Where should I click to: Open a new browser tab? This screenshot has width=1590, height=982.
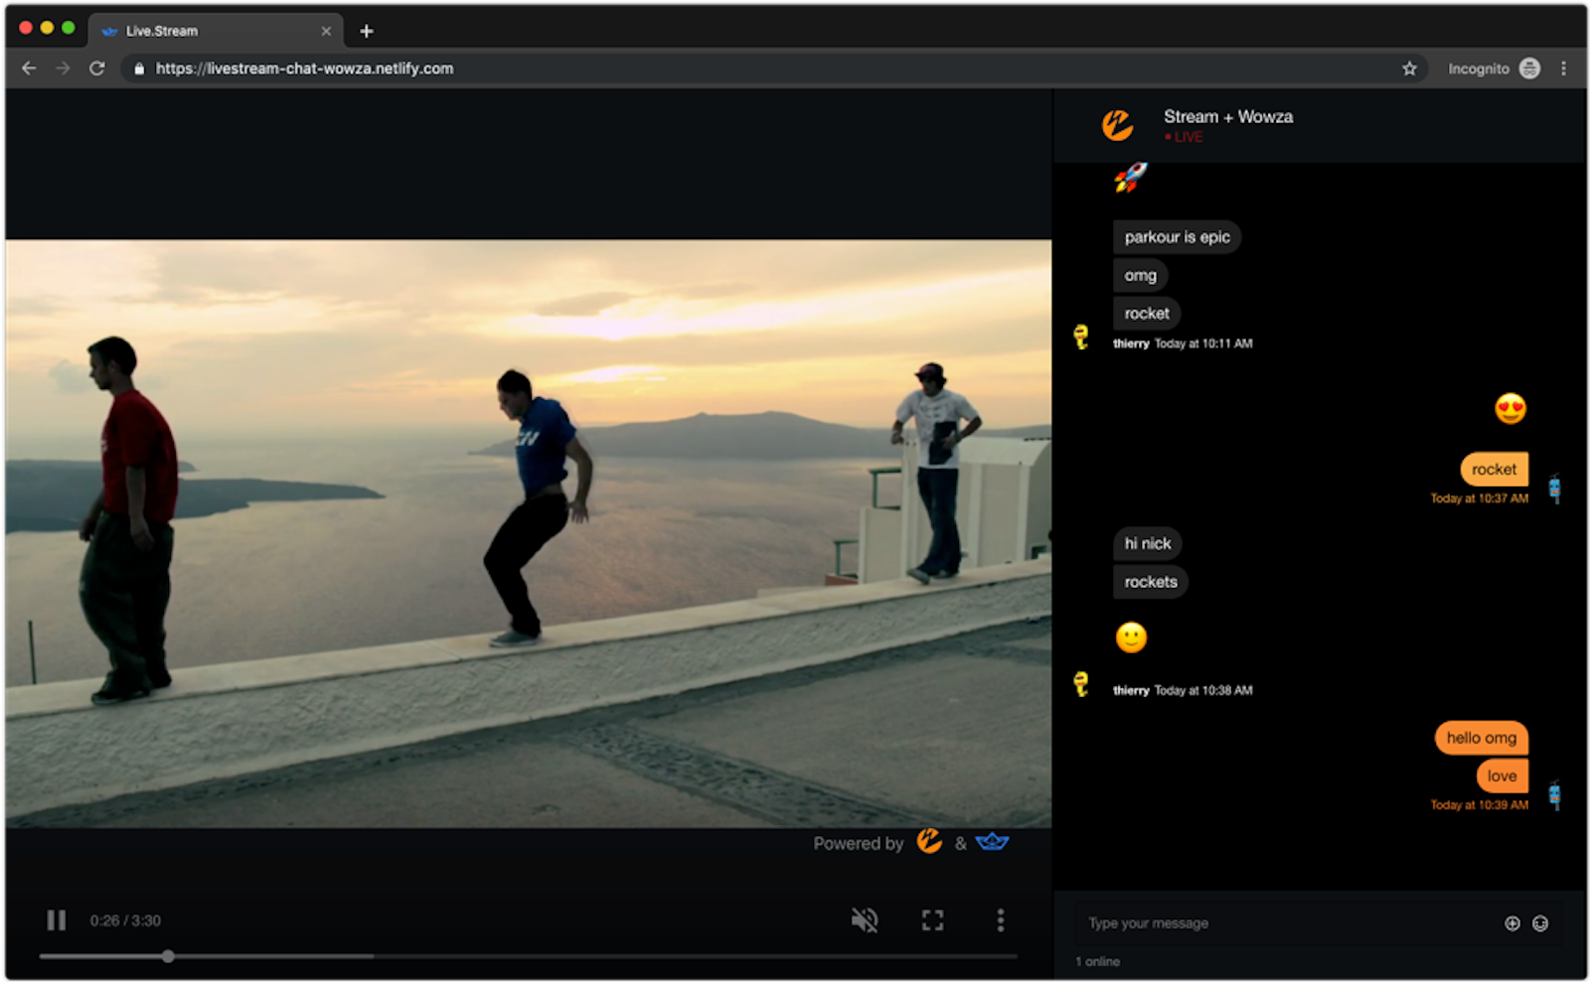pos(366,31)
